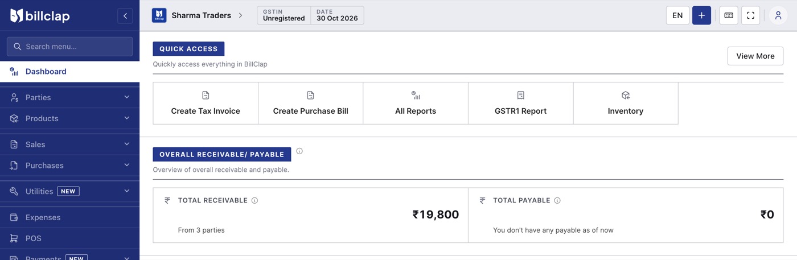797x260 pixels.
Task: Click the NEW badge next to Utilities
Action: coord(68,192)
